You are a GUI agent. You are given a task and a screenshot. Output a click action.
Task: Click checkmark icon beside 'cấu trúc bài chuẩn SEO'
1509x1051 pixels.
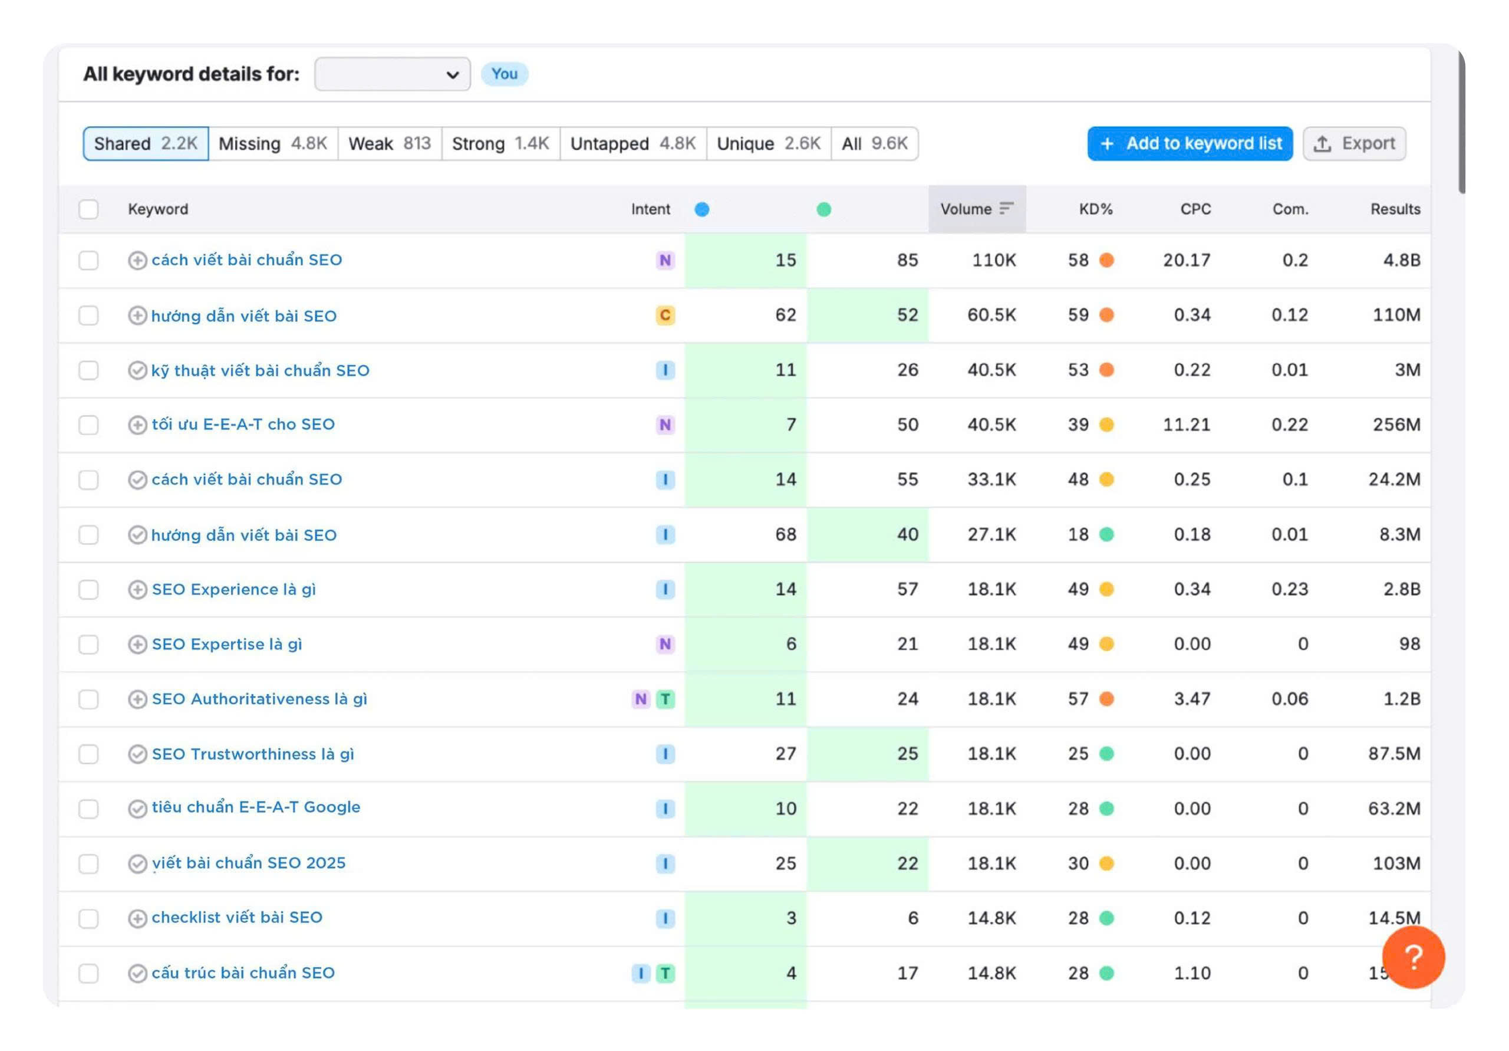[137, 973]
